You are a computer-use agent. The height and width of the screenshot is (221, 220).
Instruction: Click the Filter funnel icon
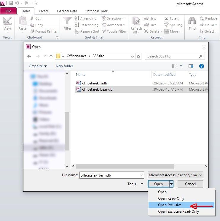(x=67, y=21)
